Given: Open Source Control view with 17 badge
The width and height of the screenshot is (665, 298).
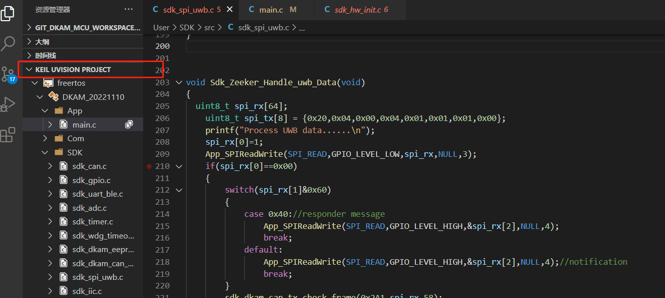Looking at the screenshot, I should [x=8, y=74].
